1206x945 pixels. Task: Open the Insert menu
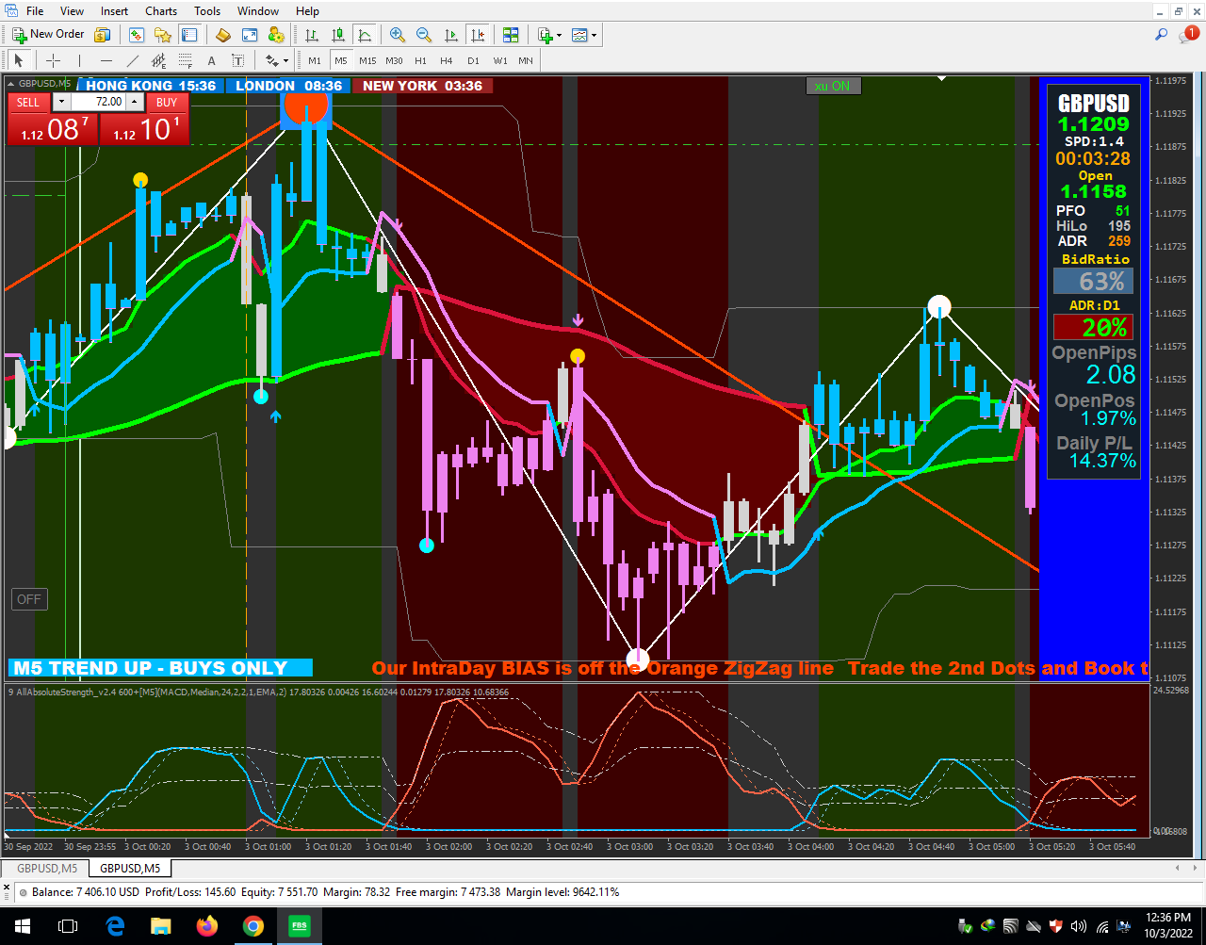[114, 11]
